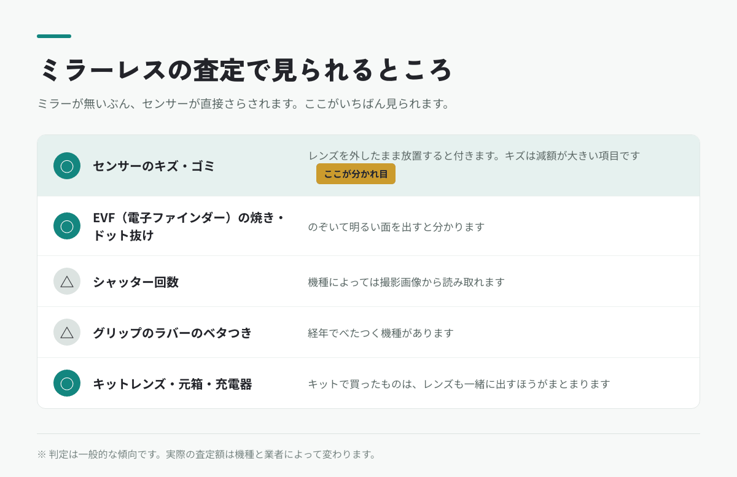Click the heading ミラーレスの査定で見られるところ
This screenshot has height=477, width=737.
click(246, 69)
